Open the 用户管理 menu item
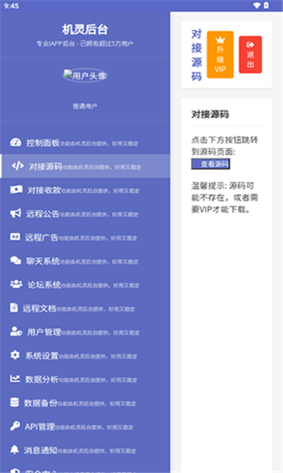This screenshot has width=283, height=473. (x=85, y=332)
